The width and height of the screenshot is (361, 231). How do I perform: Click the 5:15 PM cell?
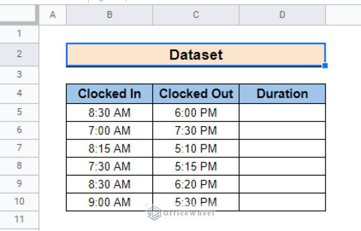click(x=196, y=166)
